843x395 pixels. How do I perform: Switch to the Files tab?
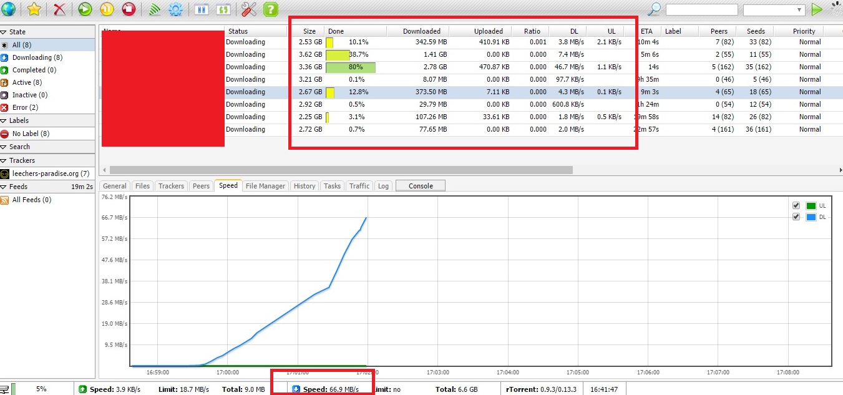click(143, 186)
